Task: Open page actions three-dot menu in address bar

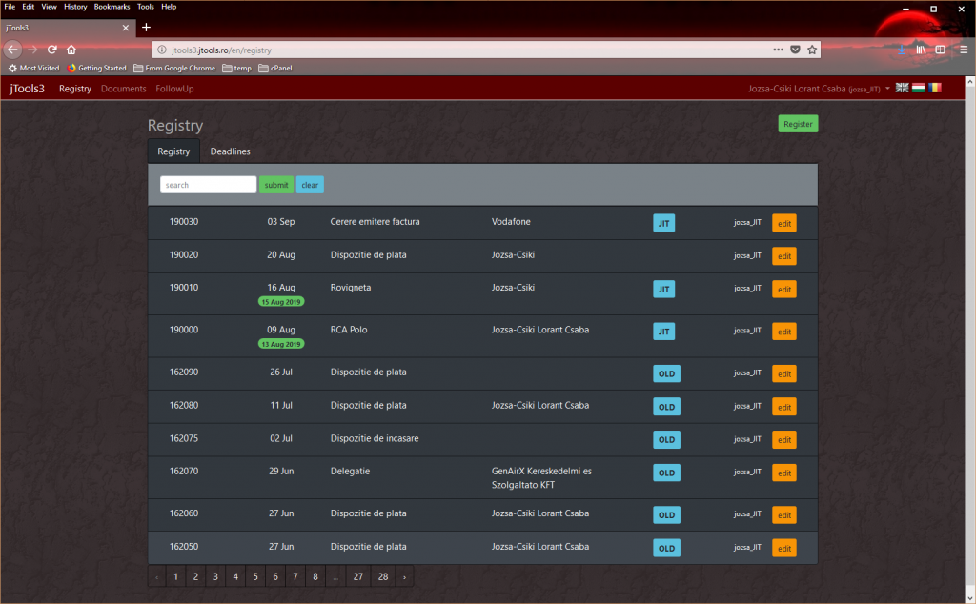Action: click(778, 50)
